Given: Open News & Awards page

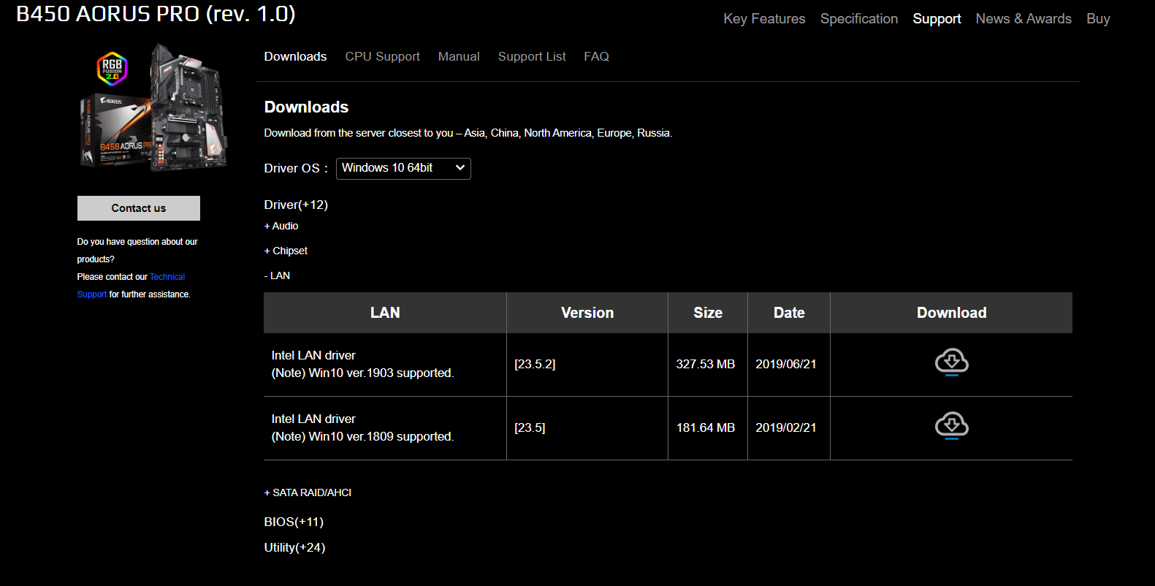Looking at the screenshot, I should [x=1024, y=19].
